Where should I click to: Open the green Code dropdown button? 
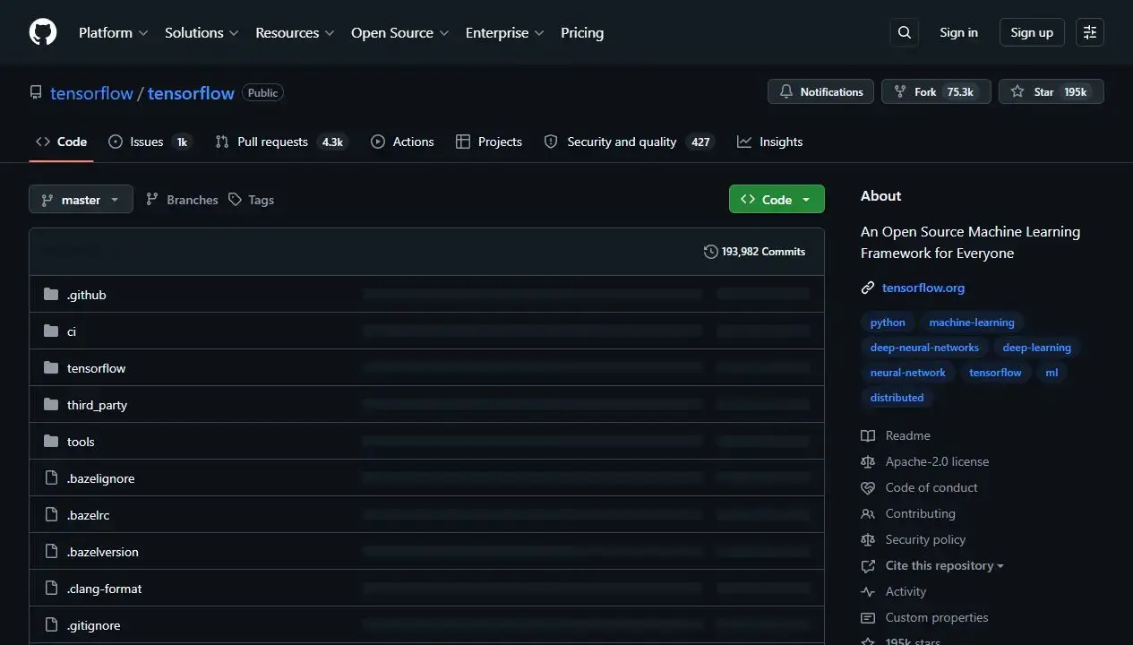[777, 199]
